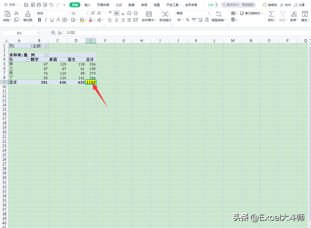Screen dimensions: 311x228
Task: Click the Print icon
Action: coord(39,5)
